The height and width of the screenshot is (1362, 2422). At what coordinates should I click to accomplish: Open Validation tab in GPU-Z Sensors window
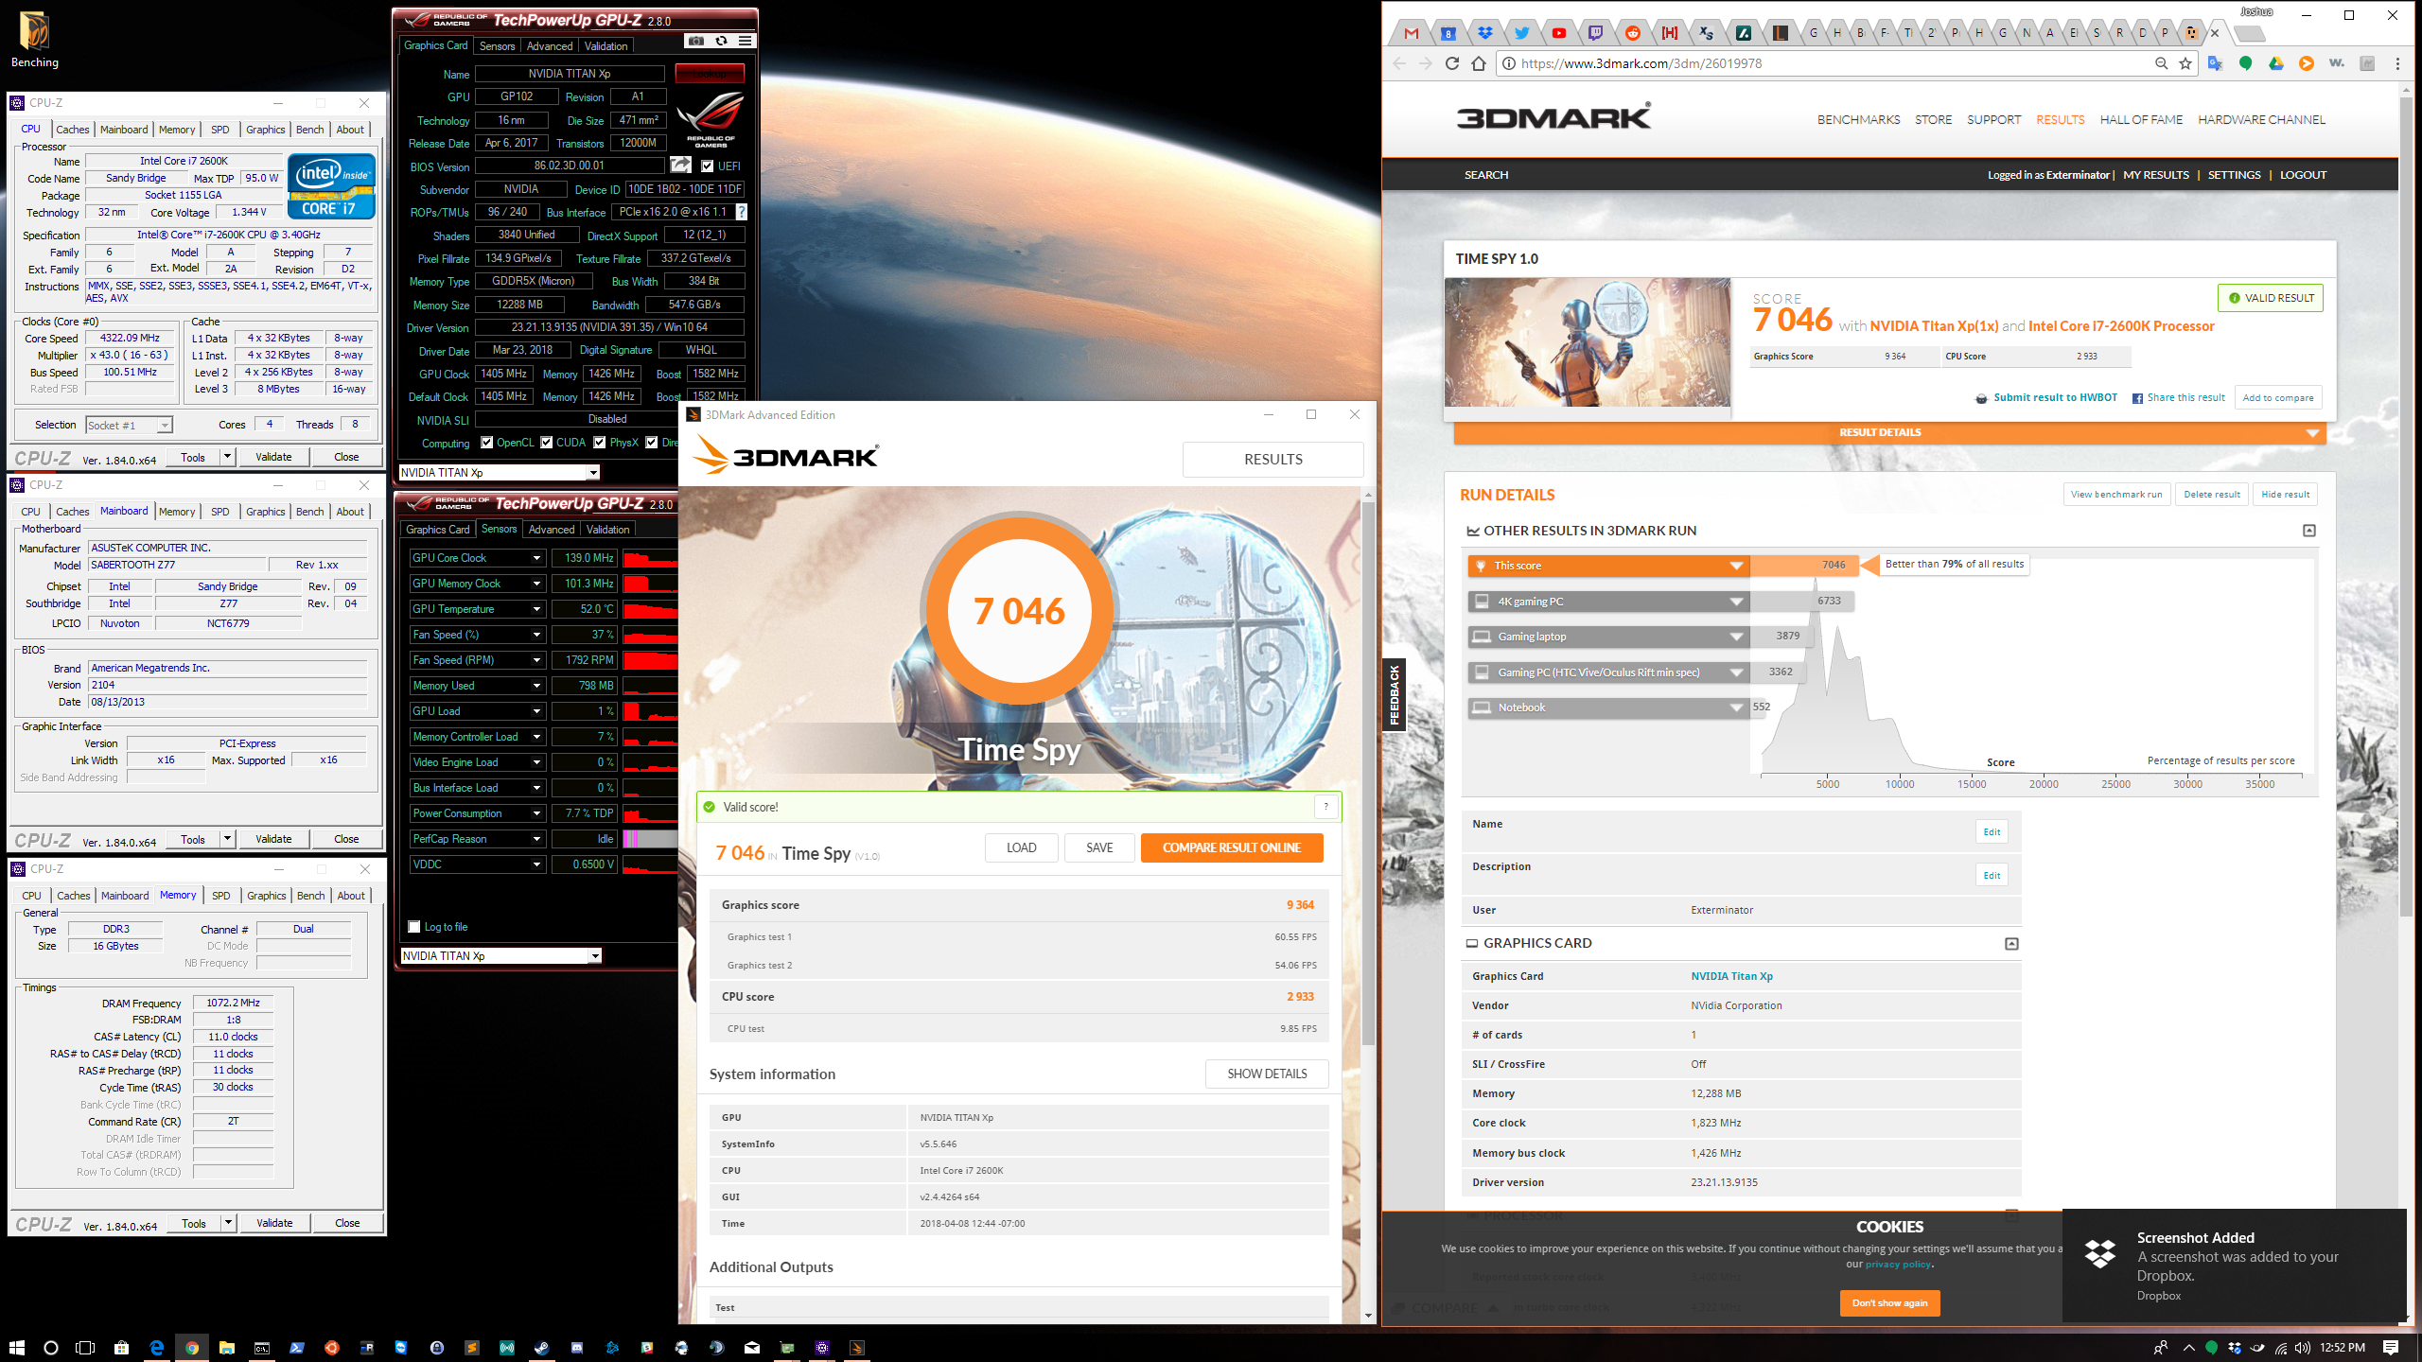pyautogui.click(x=607, y=530)
